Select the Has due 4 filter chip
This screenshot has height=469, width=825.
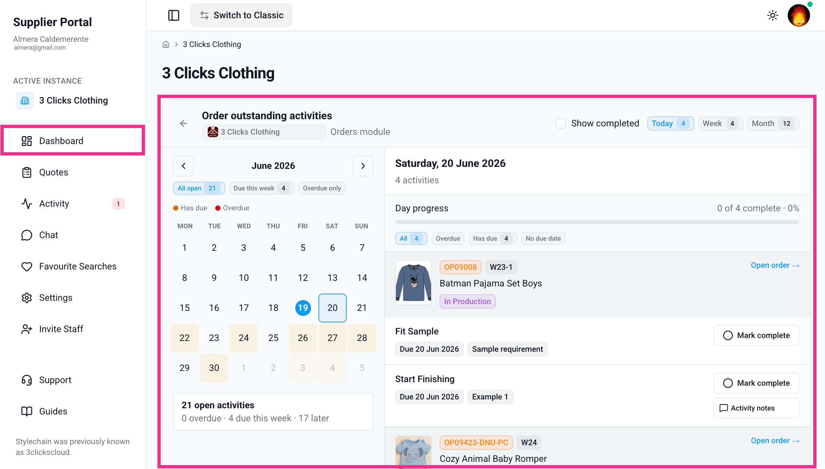coord(493,238)
